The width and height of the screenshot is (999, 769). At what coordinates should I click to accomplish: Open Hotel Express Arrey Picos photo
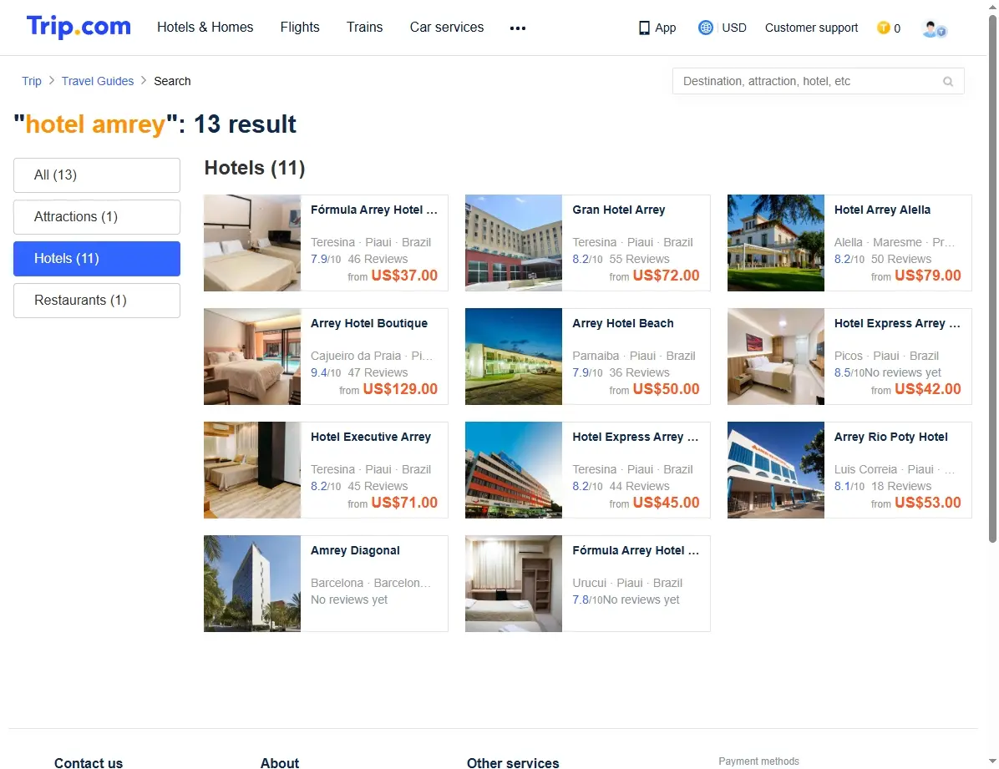point(776,357)
